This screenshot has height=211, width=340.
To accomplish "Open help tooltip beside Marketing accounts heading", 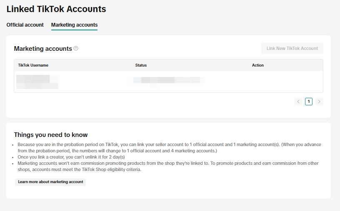I will (x=76, y=48).
